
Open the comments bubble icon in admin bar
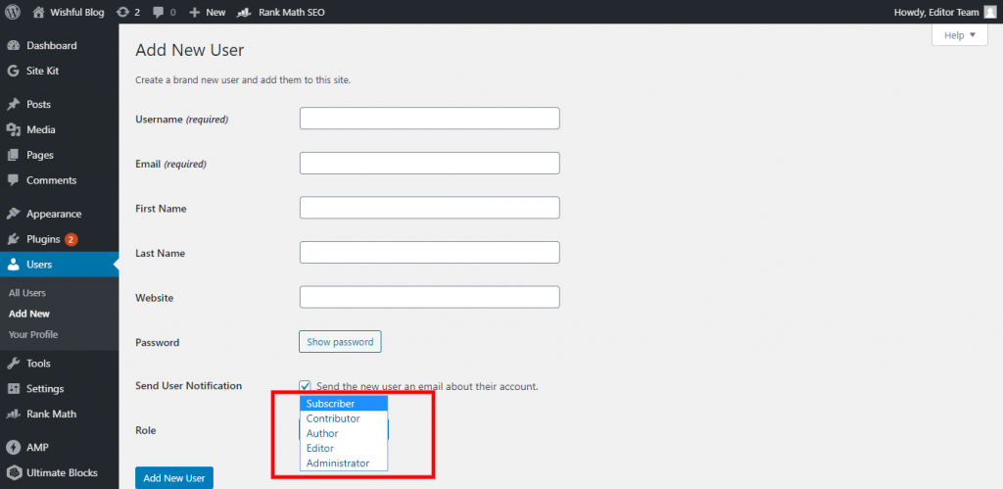point(158,12)
